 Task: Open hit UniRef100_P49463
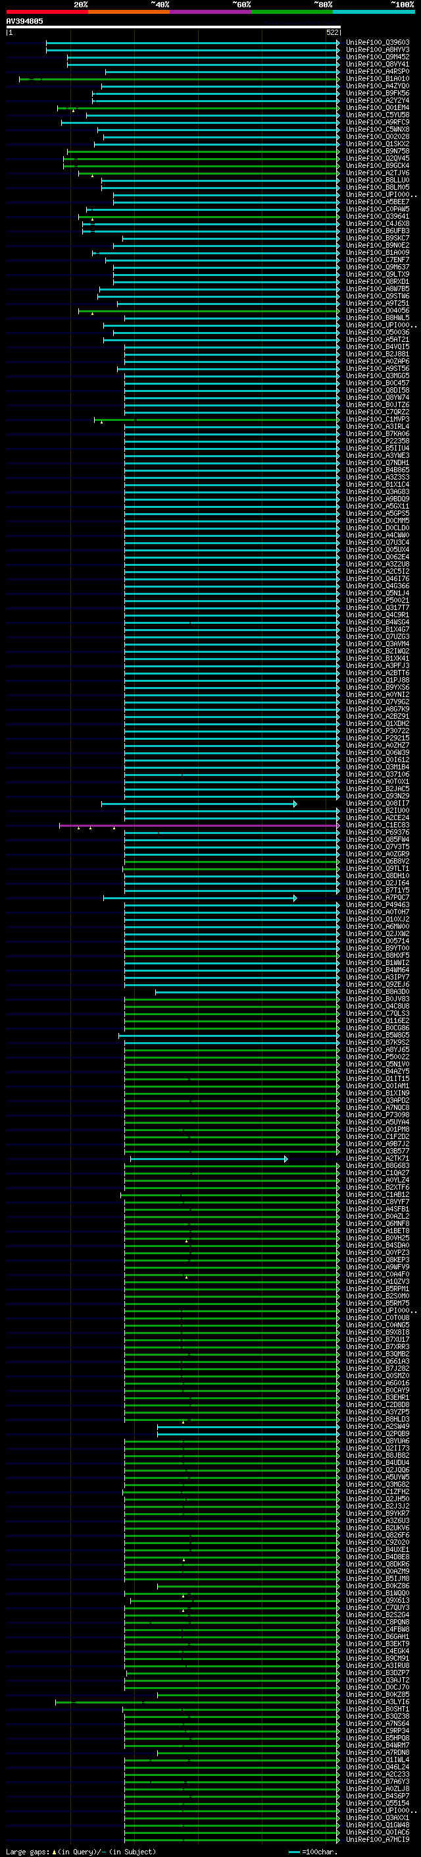377,904
